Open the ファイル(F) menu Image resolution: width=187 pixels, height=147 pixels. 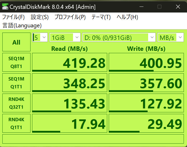pyautogui.click(x=13, y=17)
